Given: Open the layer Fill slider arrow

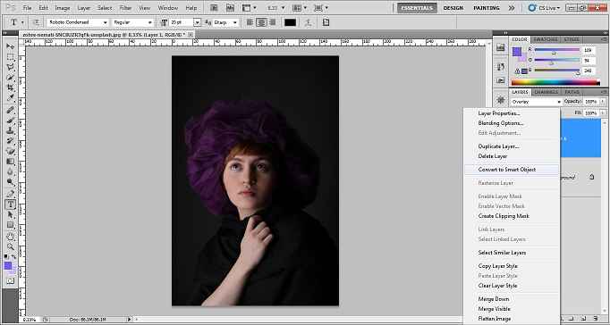Looking at the screenshot, I should [603, 113].
